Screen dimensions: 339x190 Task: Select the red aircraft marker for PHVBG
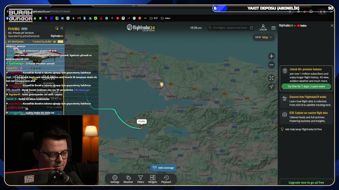coord(142,128)
